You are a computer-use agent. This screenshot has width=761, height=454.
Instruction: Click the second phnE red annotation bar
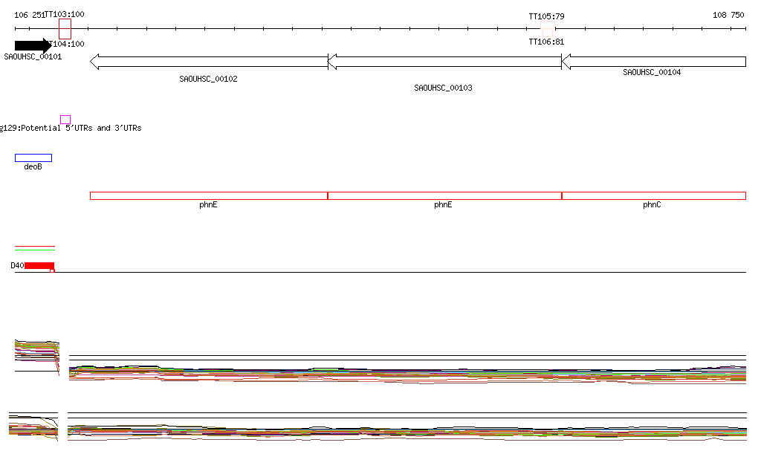coord(444,196)
